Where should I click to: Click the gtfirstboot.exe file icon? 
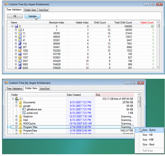[24, 109]
